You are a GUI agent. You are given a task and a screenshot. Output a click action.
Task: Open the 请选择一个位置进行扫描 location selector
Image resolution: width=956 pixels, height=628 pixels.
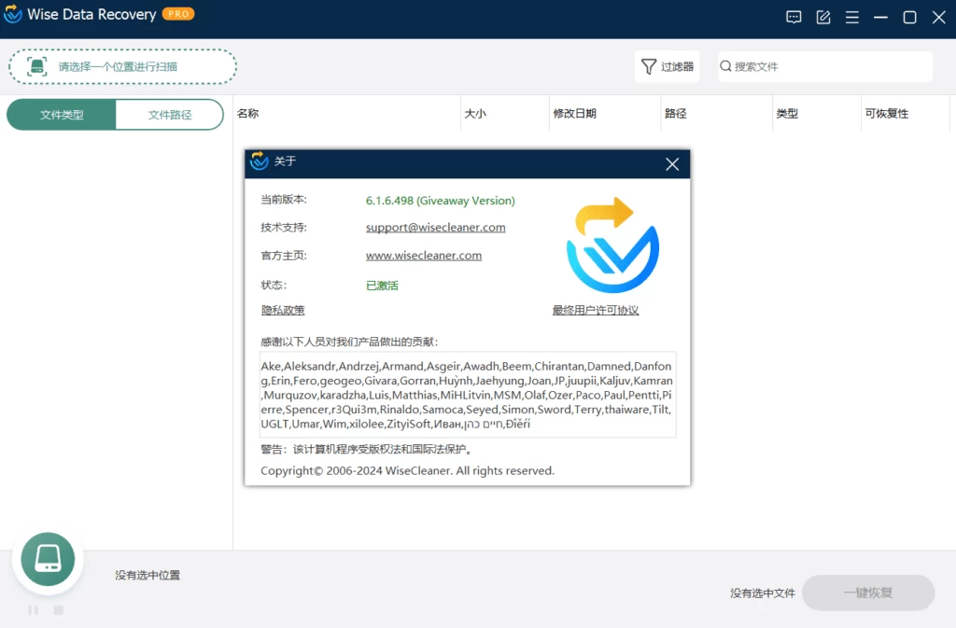[122, 67]
